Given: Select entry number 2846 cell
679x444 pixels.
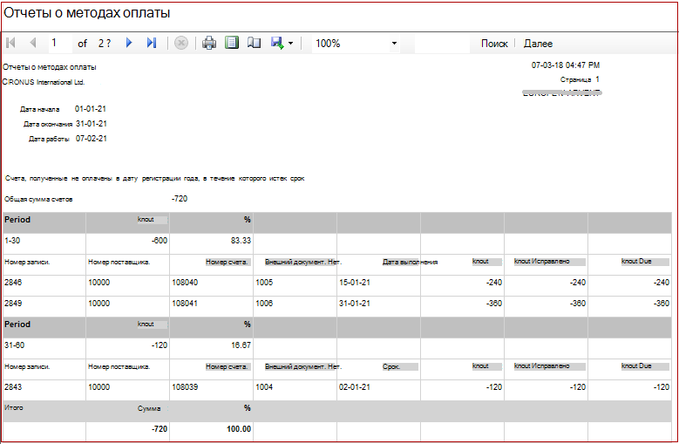Looking at the screenshot, I should (x=44, y=283).
